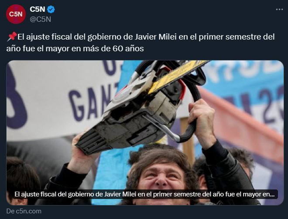Click the ellipsis ending the image caption
Screen dimensions: 288x219
coord(272,195)
